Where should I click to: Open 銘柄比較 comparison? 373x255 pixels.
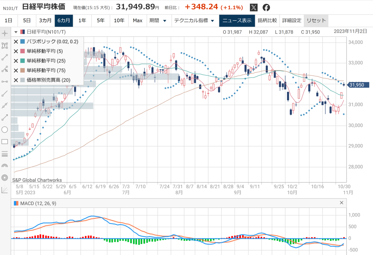[267, 21]
